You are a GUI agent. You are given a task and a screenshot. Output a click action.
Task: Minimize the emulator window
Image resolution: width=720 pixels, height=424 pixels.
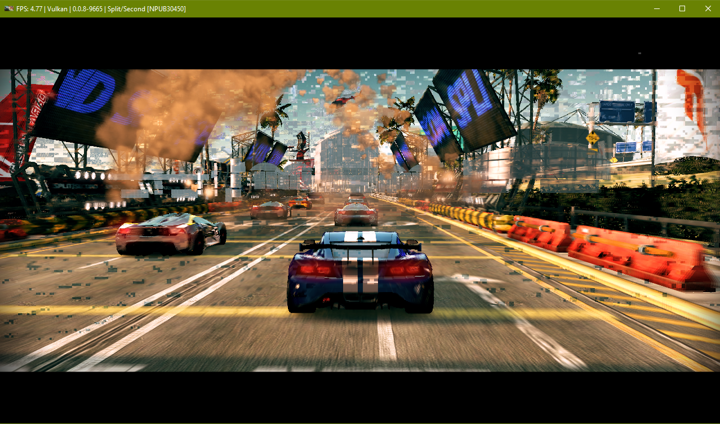(x=656, y=8)
